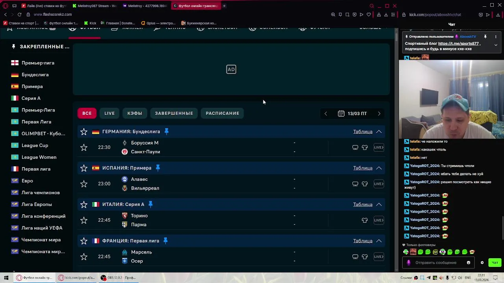The height and width of the screenshot is (283, 504).
Task: Select the ВСЕ matches filter
Action: point(87,113)
